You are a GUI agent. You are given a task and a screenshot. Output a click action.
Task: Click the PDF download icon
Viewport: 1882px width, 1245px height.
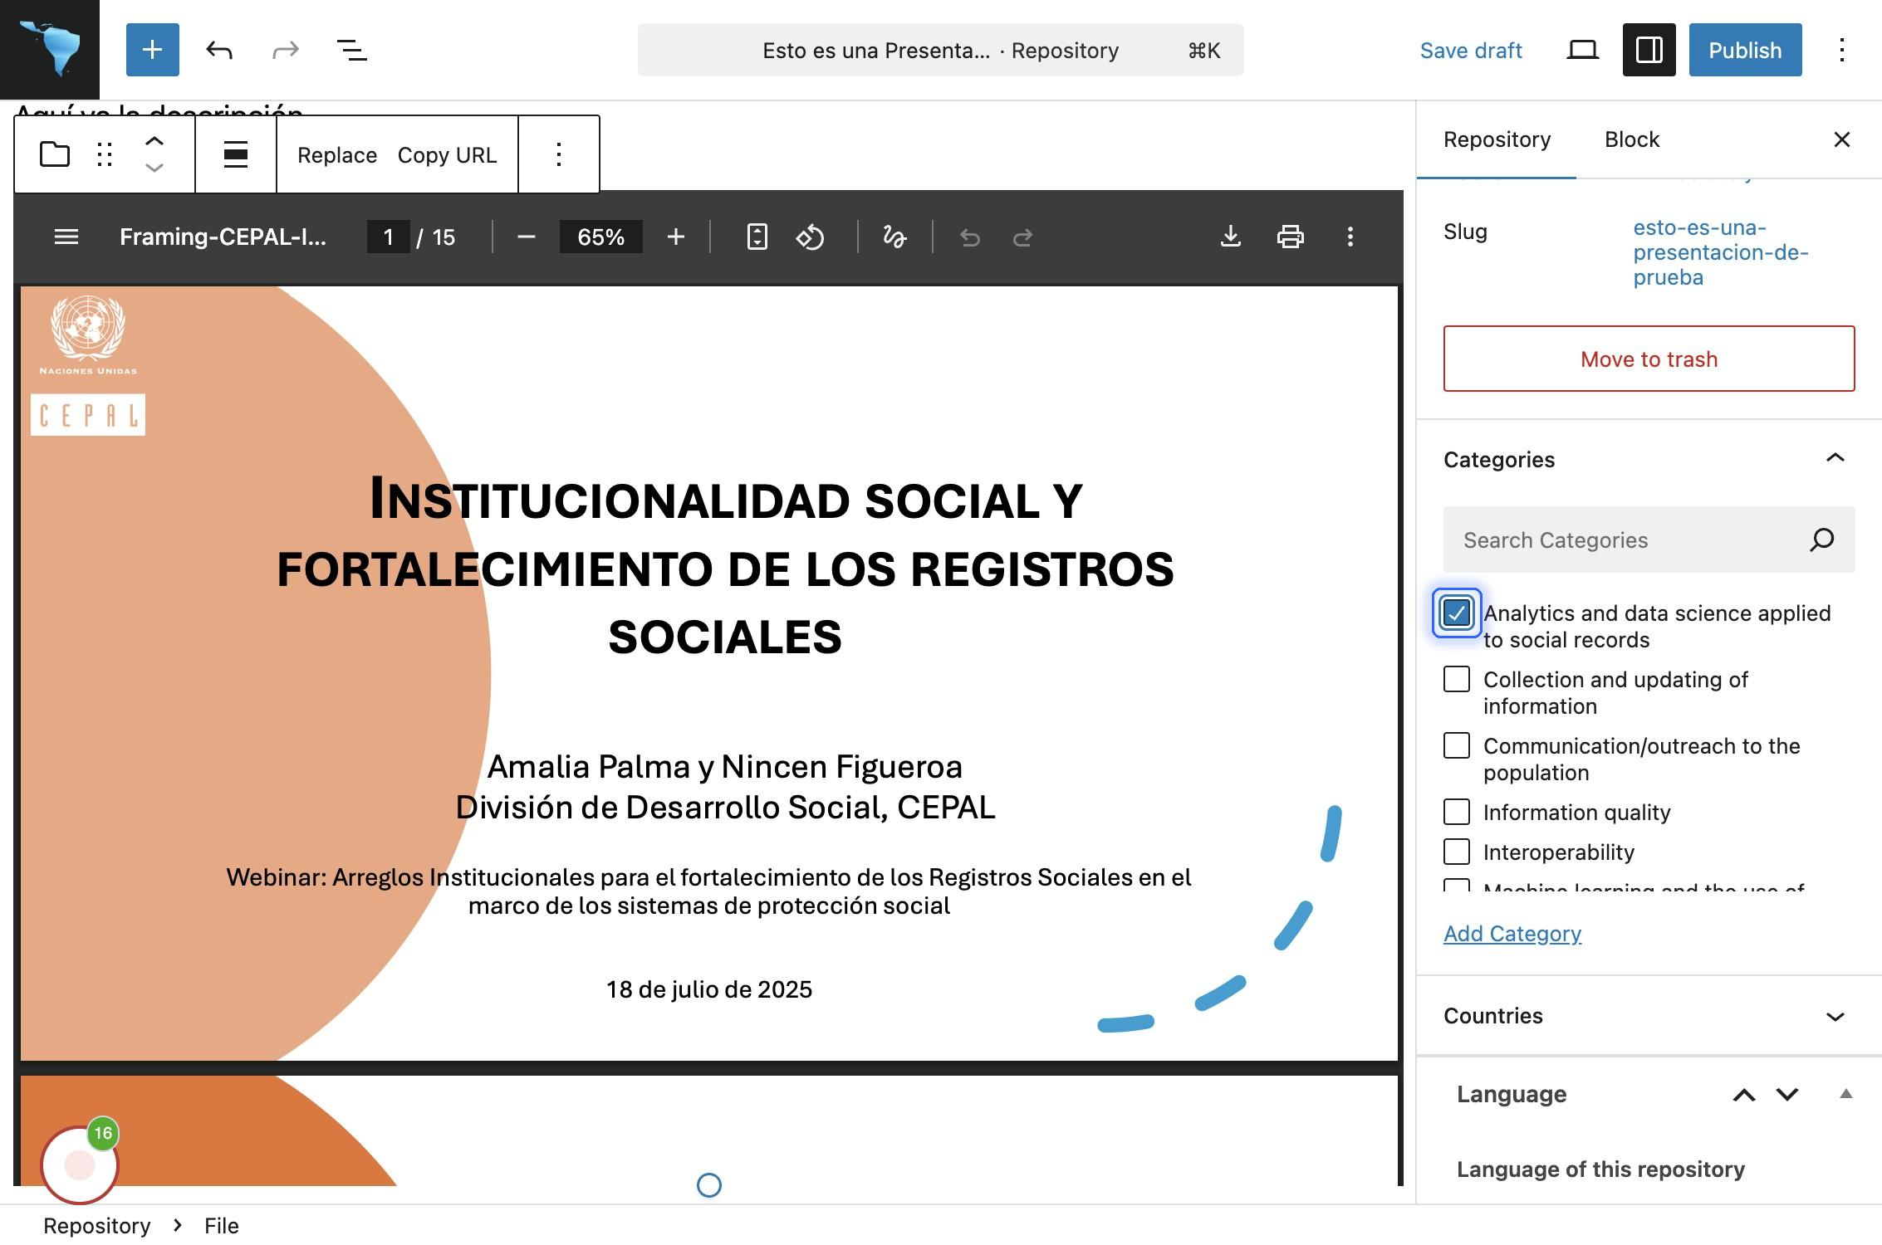tap(1230, 237)
